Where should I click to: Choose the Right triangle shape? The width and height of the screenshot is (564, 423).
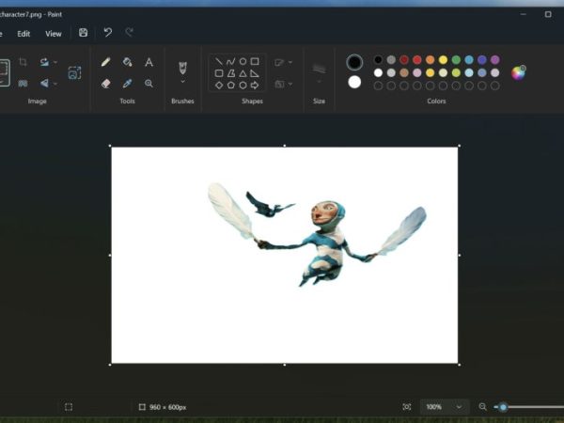[x=255, y=73]
